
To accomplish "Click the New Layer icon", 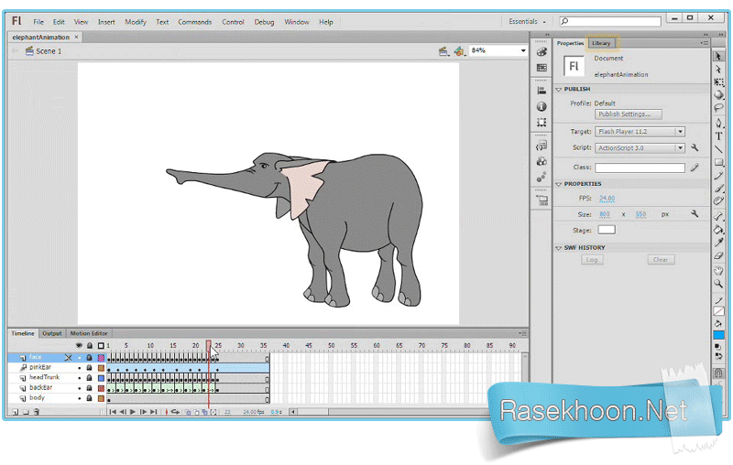I will [x=15, y=412].
